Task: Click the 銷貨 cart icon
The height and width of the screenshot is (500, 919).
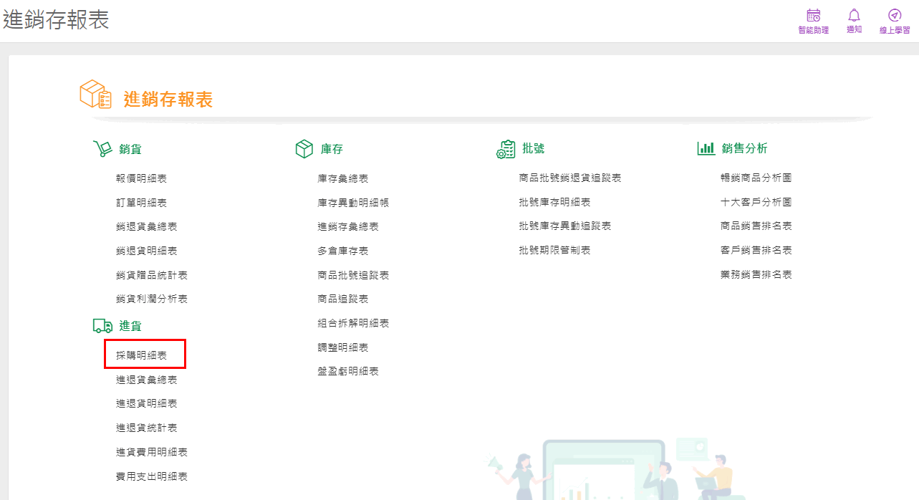Action: pos(102,149)
